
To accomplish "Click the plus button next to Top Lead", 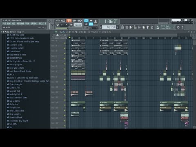I will click(x=118, y=27).
